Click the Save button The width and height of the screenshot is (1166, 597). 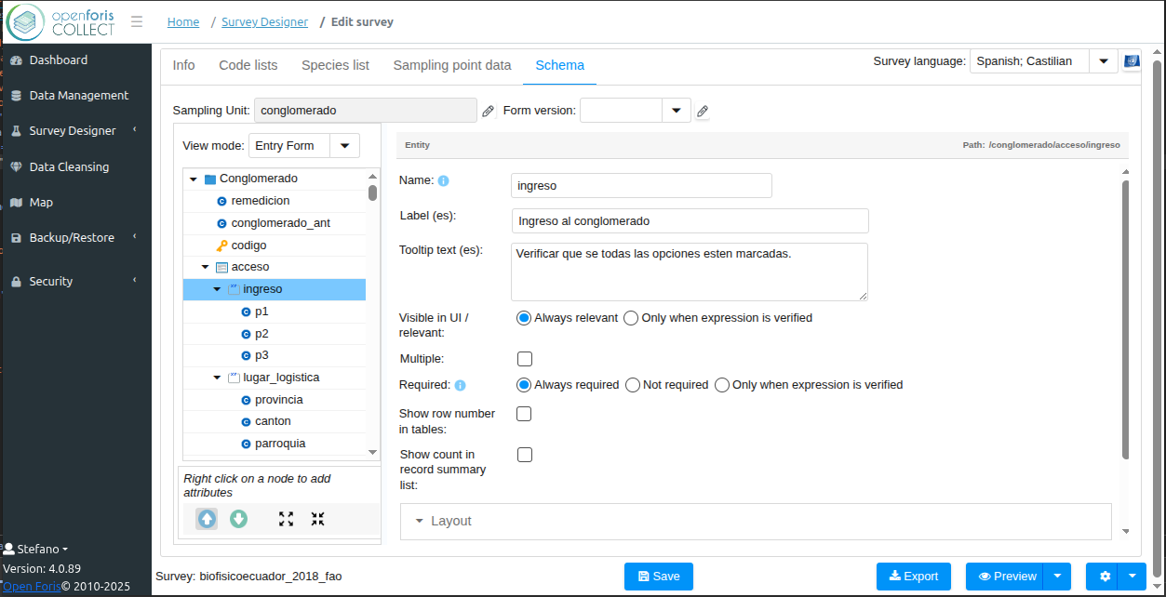[658, 577]
